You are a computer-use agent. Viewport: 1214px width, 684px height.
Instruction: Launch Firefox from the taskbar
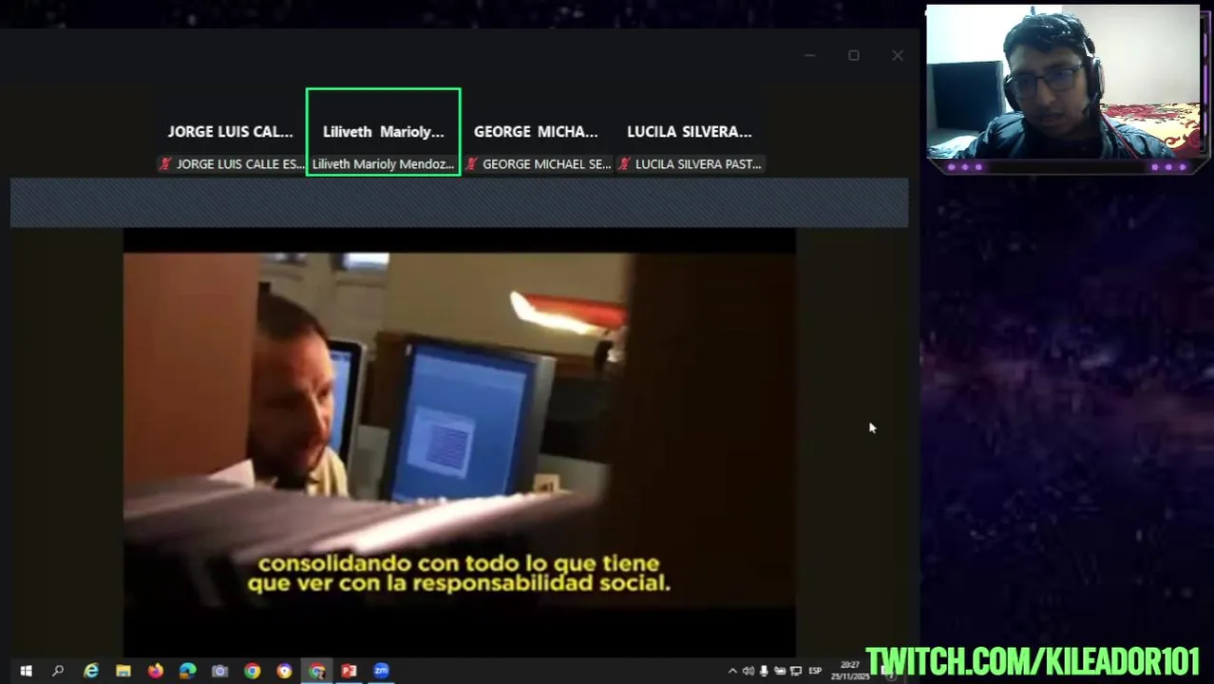pos(156,671)
